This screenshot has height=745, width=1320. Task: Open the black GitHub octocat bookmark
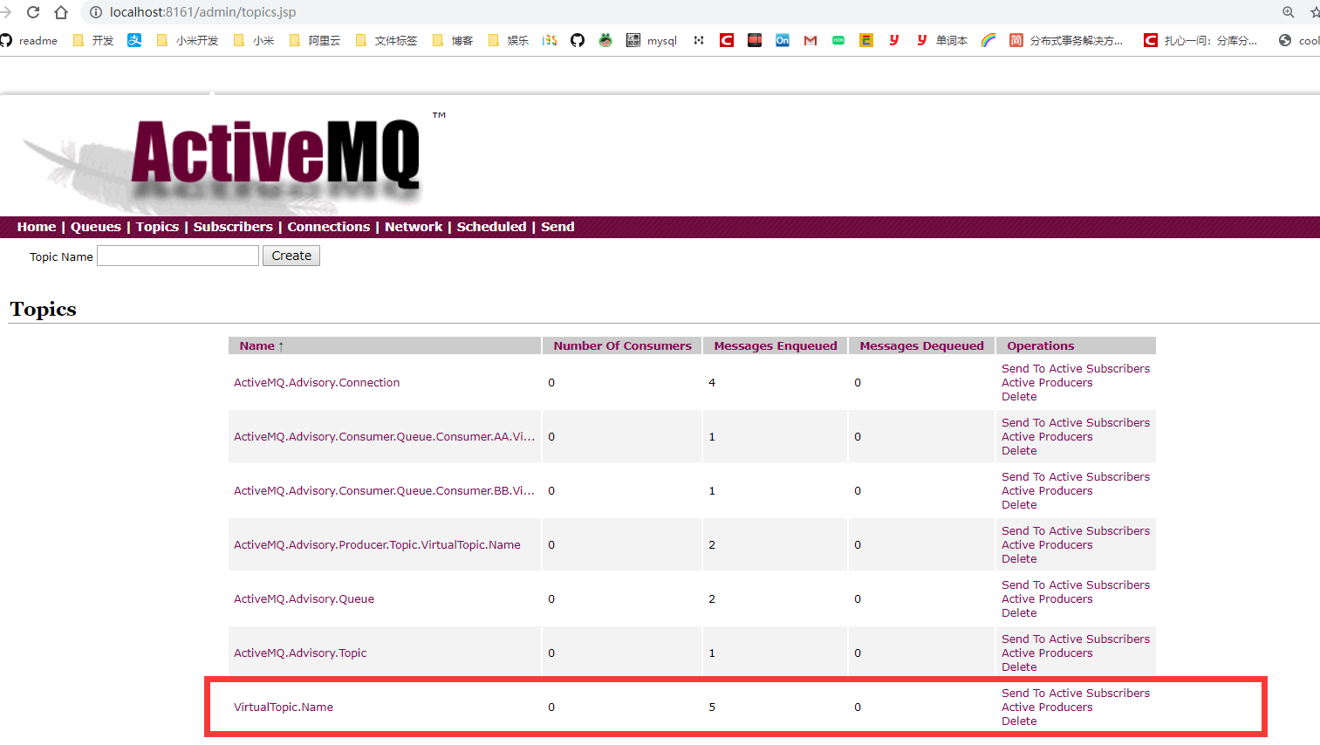coord(578,40)
